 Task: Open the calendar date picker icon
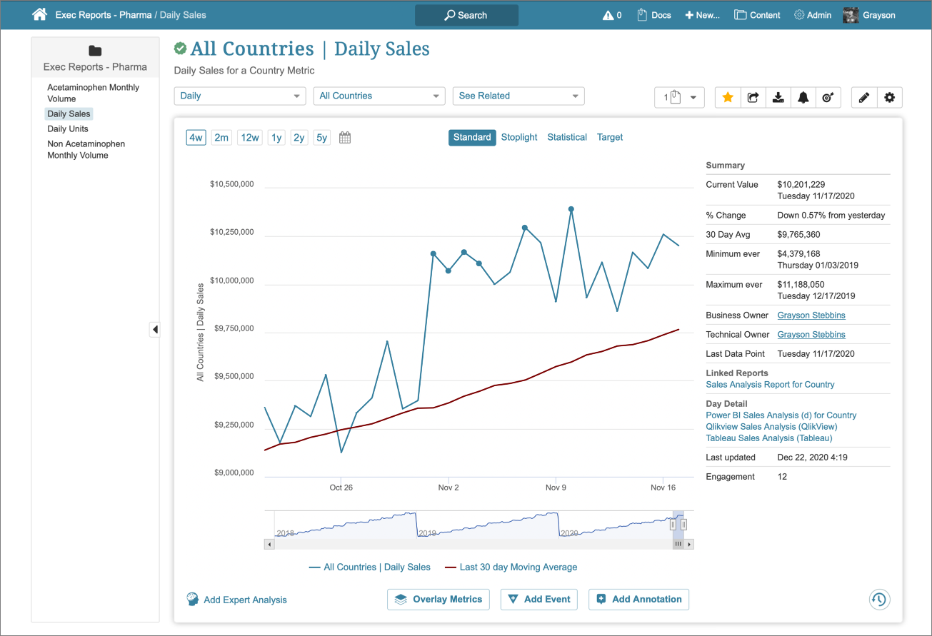click(345, 138)
